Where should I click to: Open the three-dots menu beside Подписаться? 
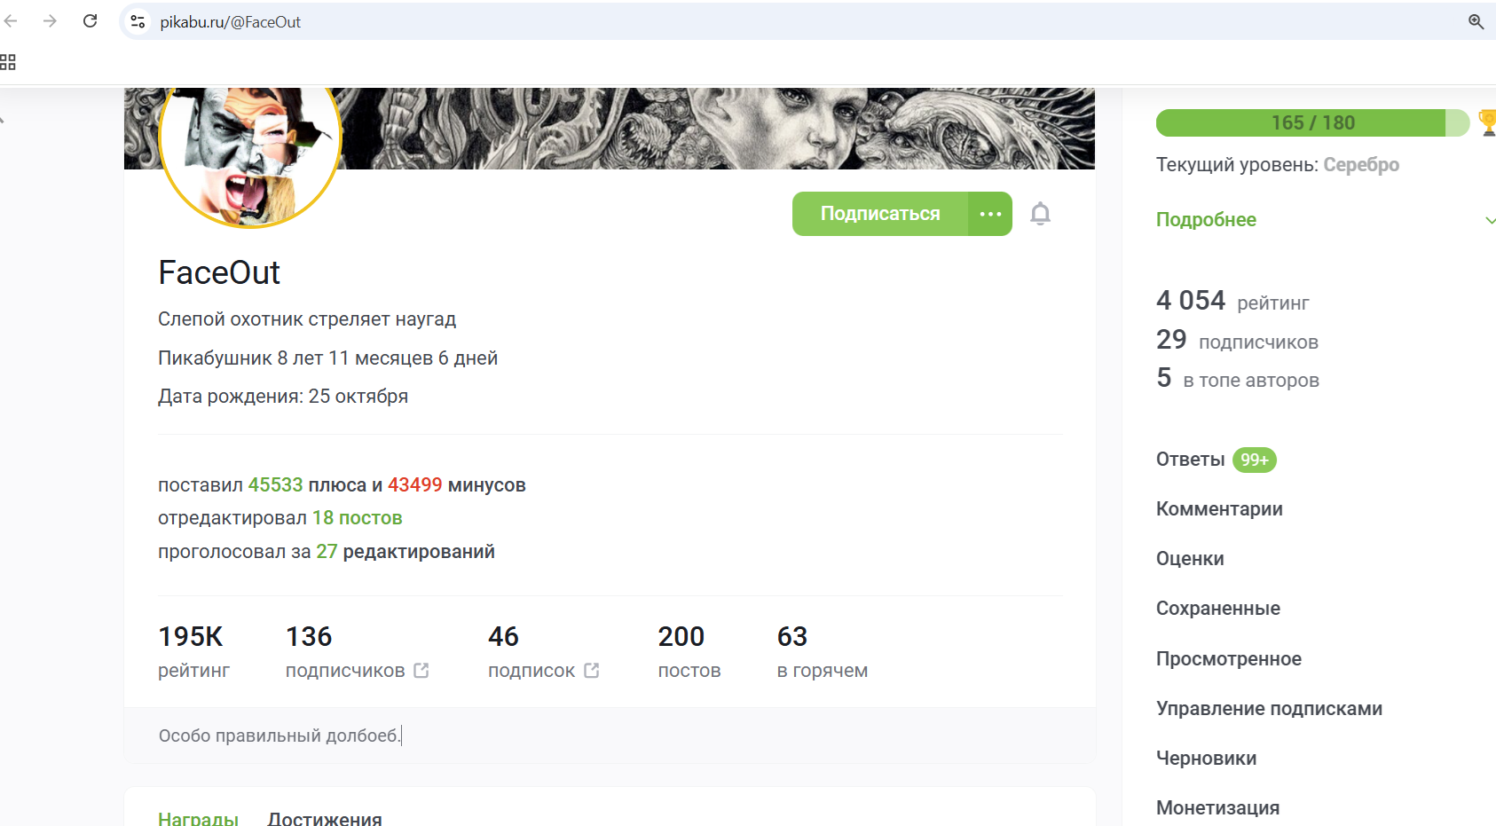pos(990,214)
